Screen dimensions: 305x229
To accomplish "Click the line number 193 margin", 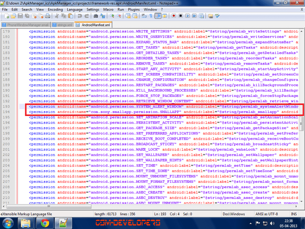I will pyautogui.click(x=6, y=106).
